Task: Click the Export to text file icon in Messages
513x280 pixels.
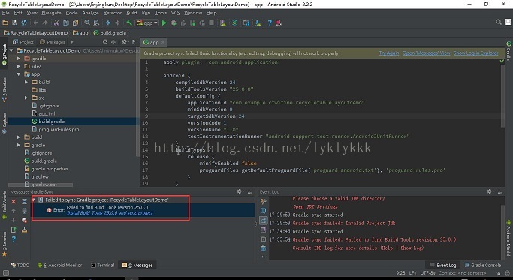Action: click(14, 230)
